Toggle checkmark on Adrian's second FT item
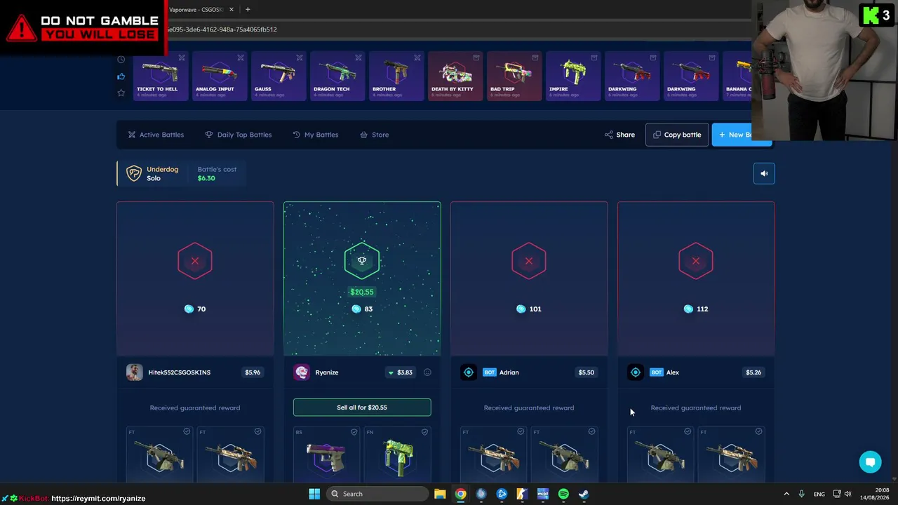Image resolution: width=898 pixels, height=505 pixels. click(591, 431)
